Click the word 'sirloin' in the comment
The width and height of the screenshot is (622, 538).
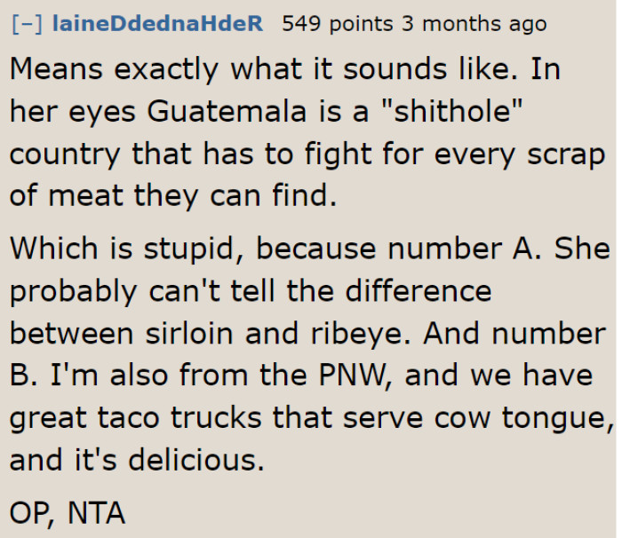pyautogui.click(x=188, y=334)
